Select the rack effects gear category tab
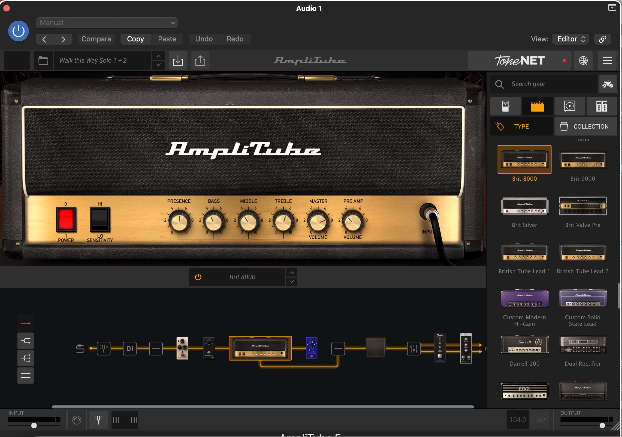Viewport: 622px width, 437px height. click(602, 106)
